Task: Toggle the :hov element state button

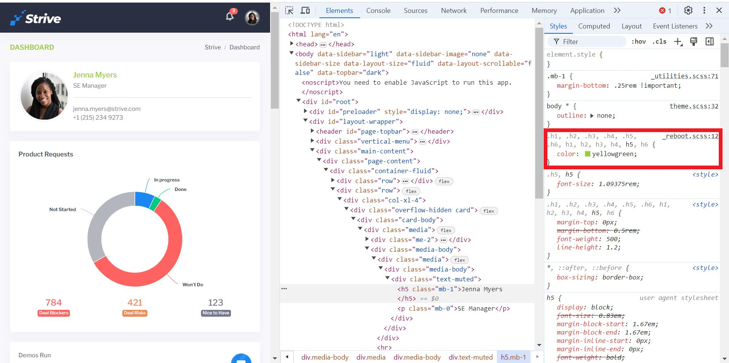Action: coord(638,42)
